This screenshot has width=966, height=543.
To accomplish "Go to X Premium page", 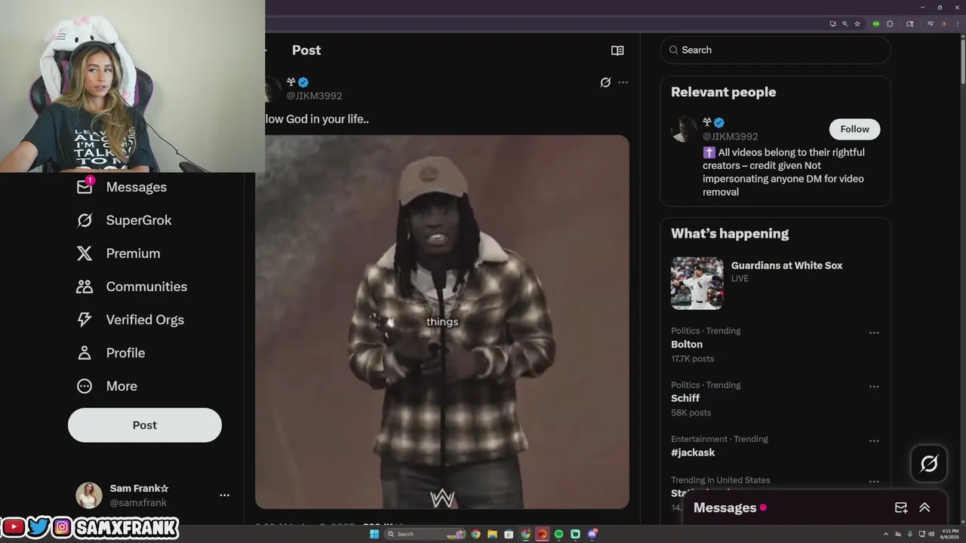I will point(118,253).
